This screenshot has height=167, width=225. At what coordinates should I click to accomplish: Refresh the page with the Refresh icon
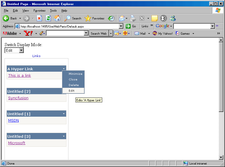click(48, 18)
